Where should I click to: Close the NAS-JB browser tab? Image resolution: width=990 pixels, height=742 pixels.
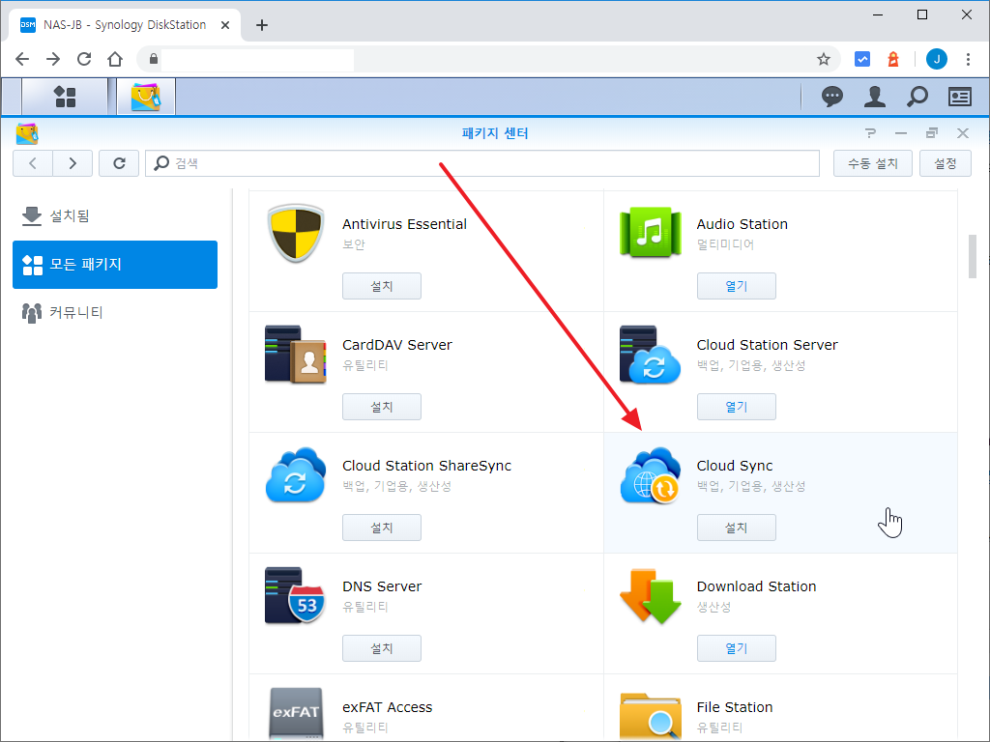coord(225,25)
